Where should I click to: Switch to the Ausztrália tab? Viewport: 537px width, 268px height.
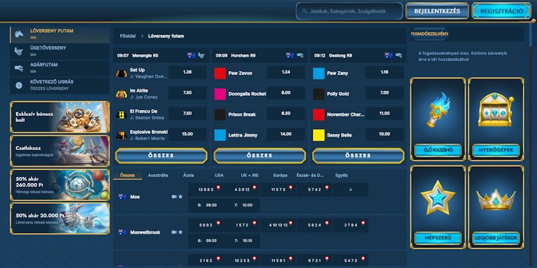(158, 176)
